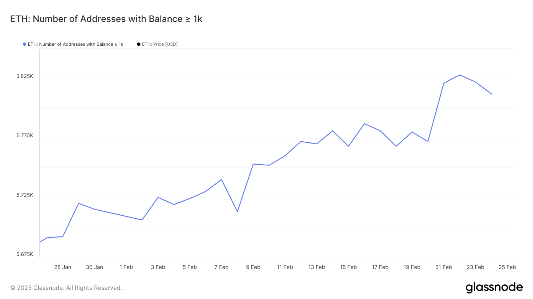Click the 15 Feb x-axis label
533x299 pixels.
(348, 267)
